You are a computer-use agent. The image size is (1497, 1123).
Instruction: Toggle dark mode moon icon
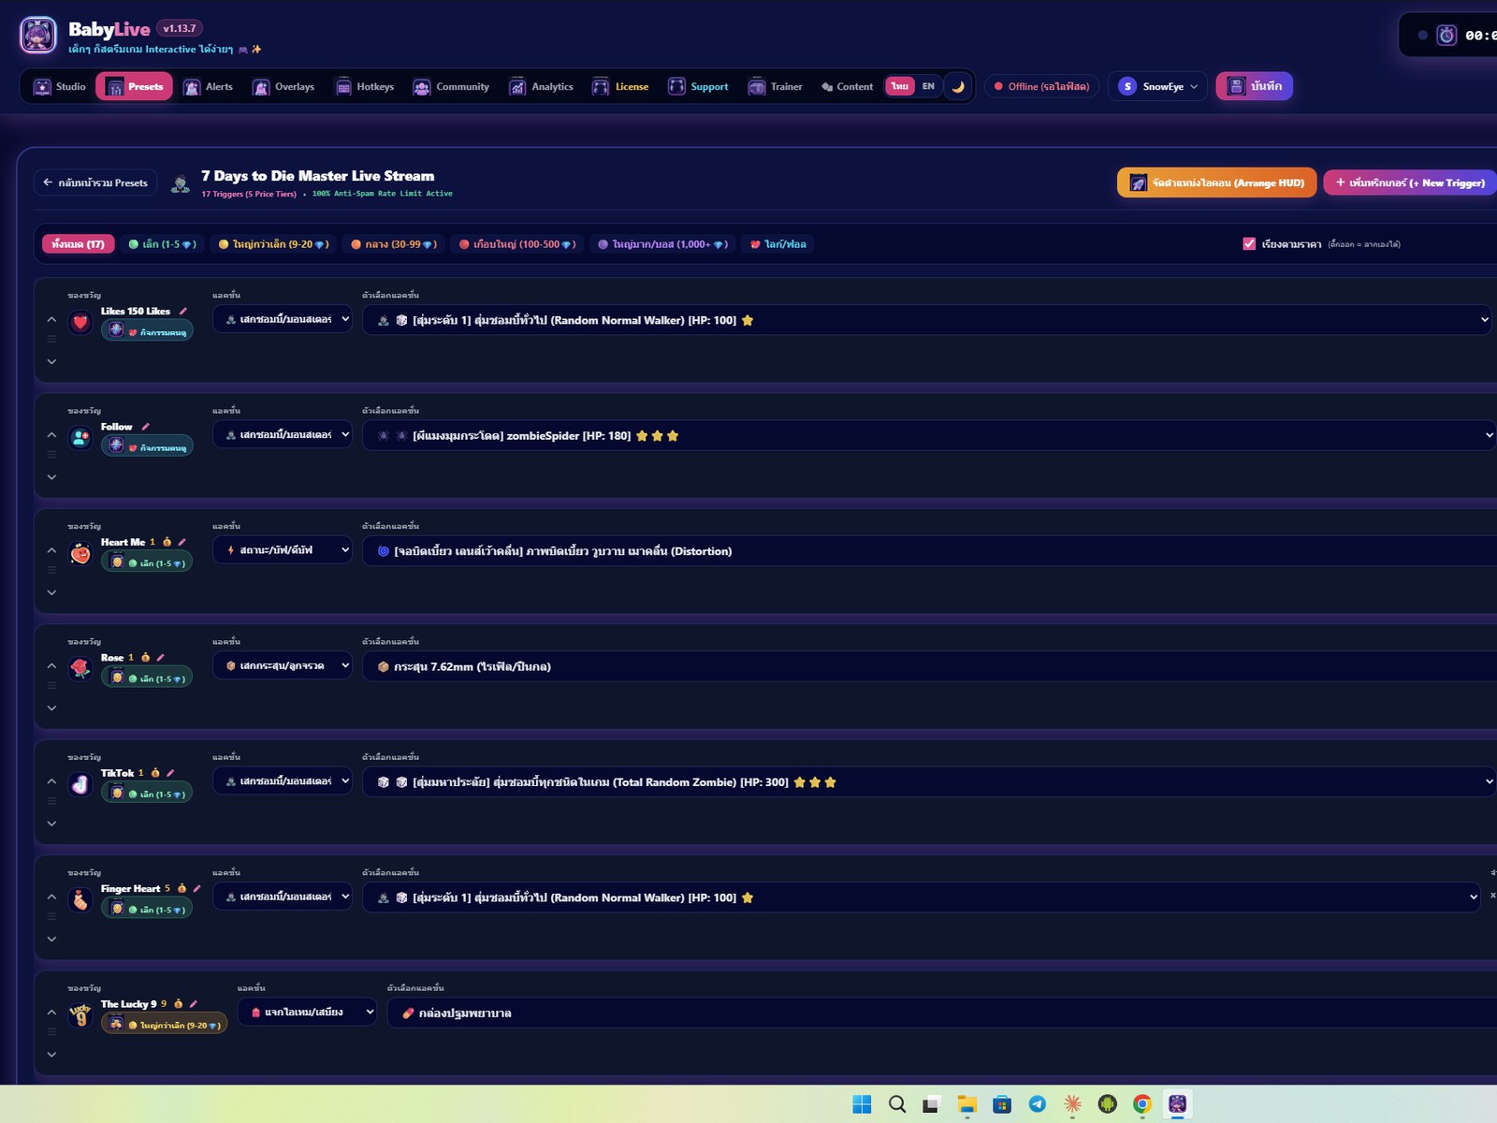tap(958, 86)
